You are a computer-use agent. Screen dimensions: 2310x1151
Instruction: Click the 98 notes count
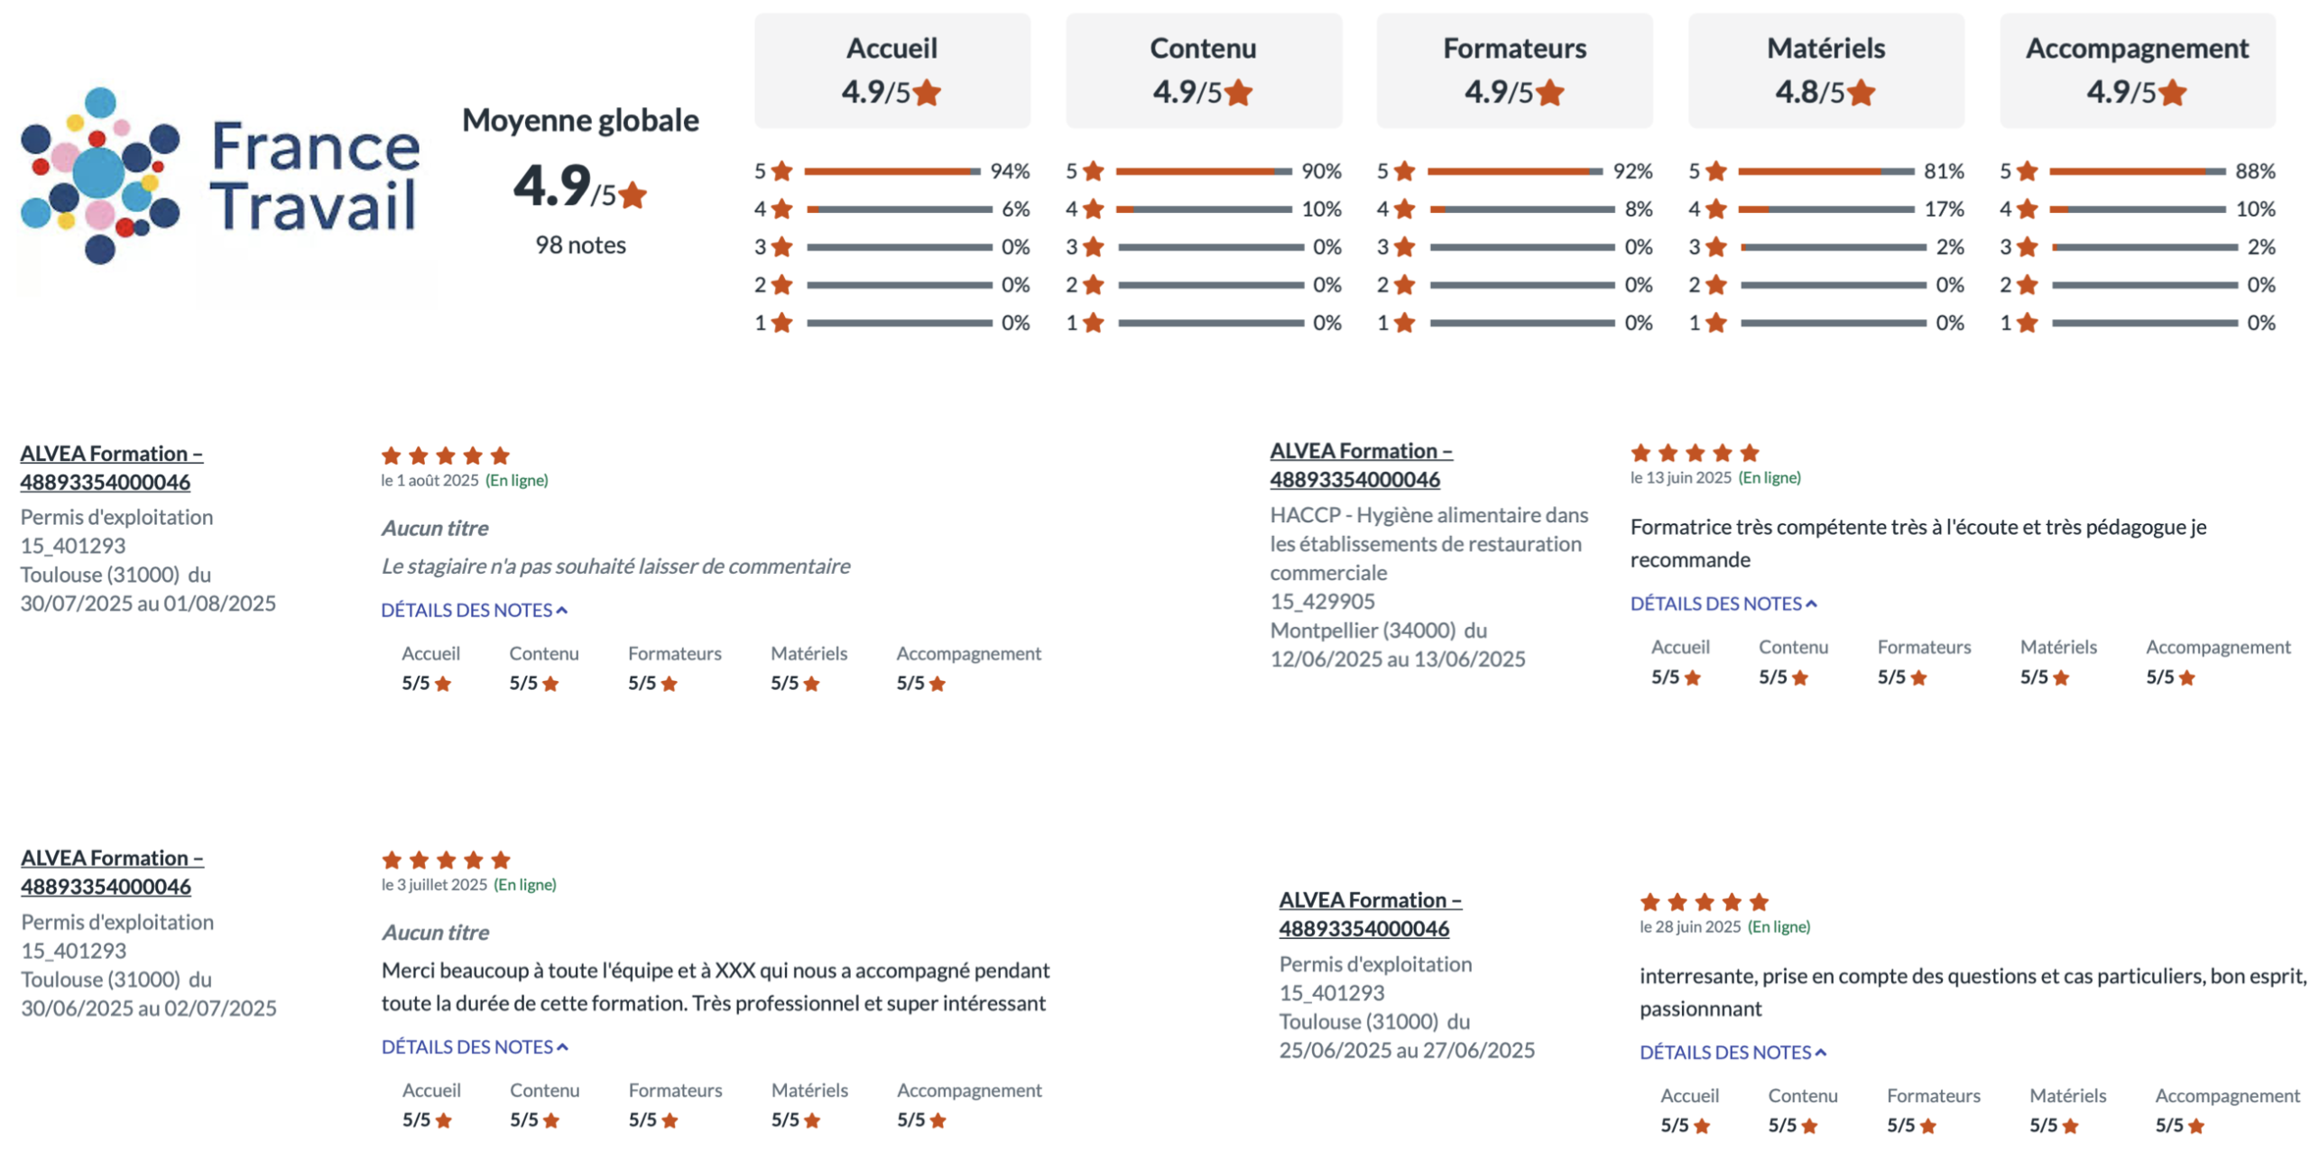coord(580,245)
